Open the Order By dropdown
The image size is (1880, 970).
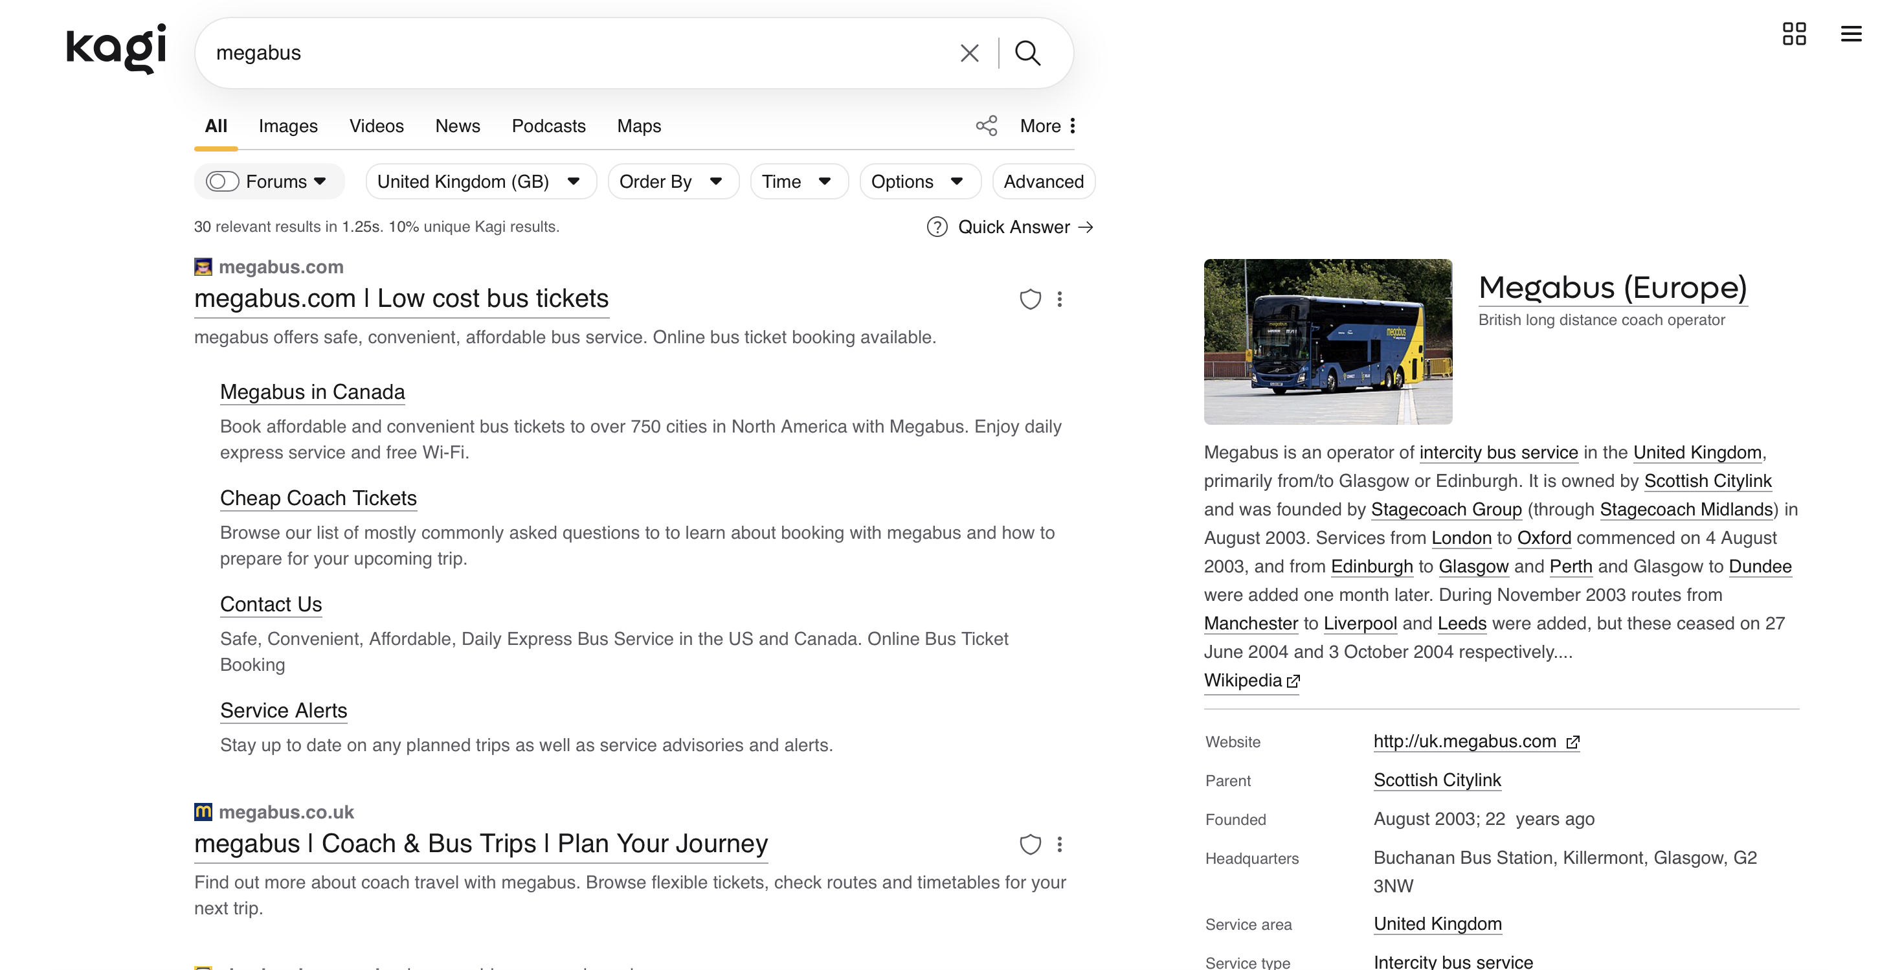[671, 182]
